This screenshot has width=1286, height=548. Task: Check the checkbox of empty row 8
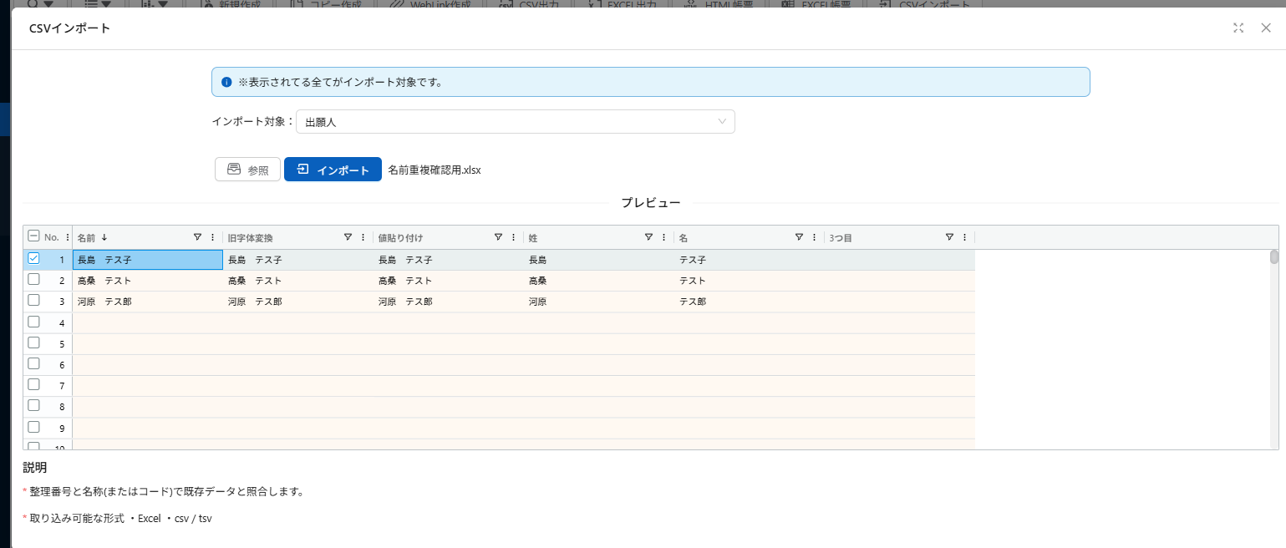click(33, 405)
